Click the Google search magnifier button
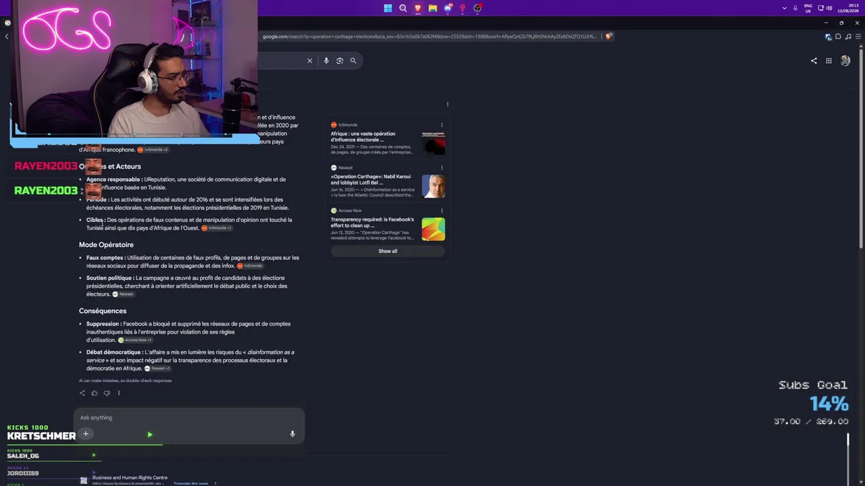 coord(353,61)
